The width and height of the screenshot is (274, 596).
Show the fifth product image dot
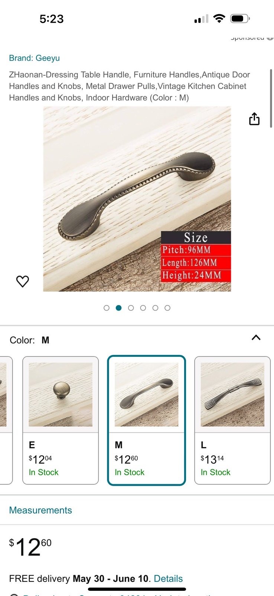pos(155,308)
